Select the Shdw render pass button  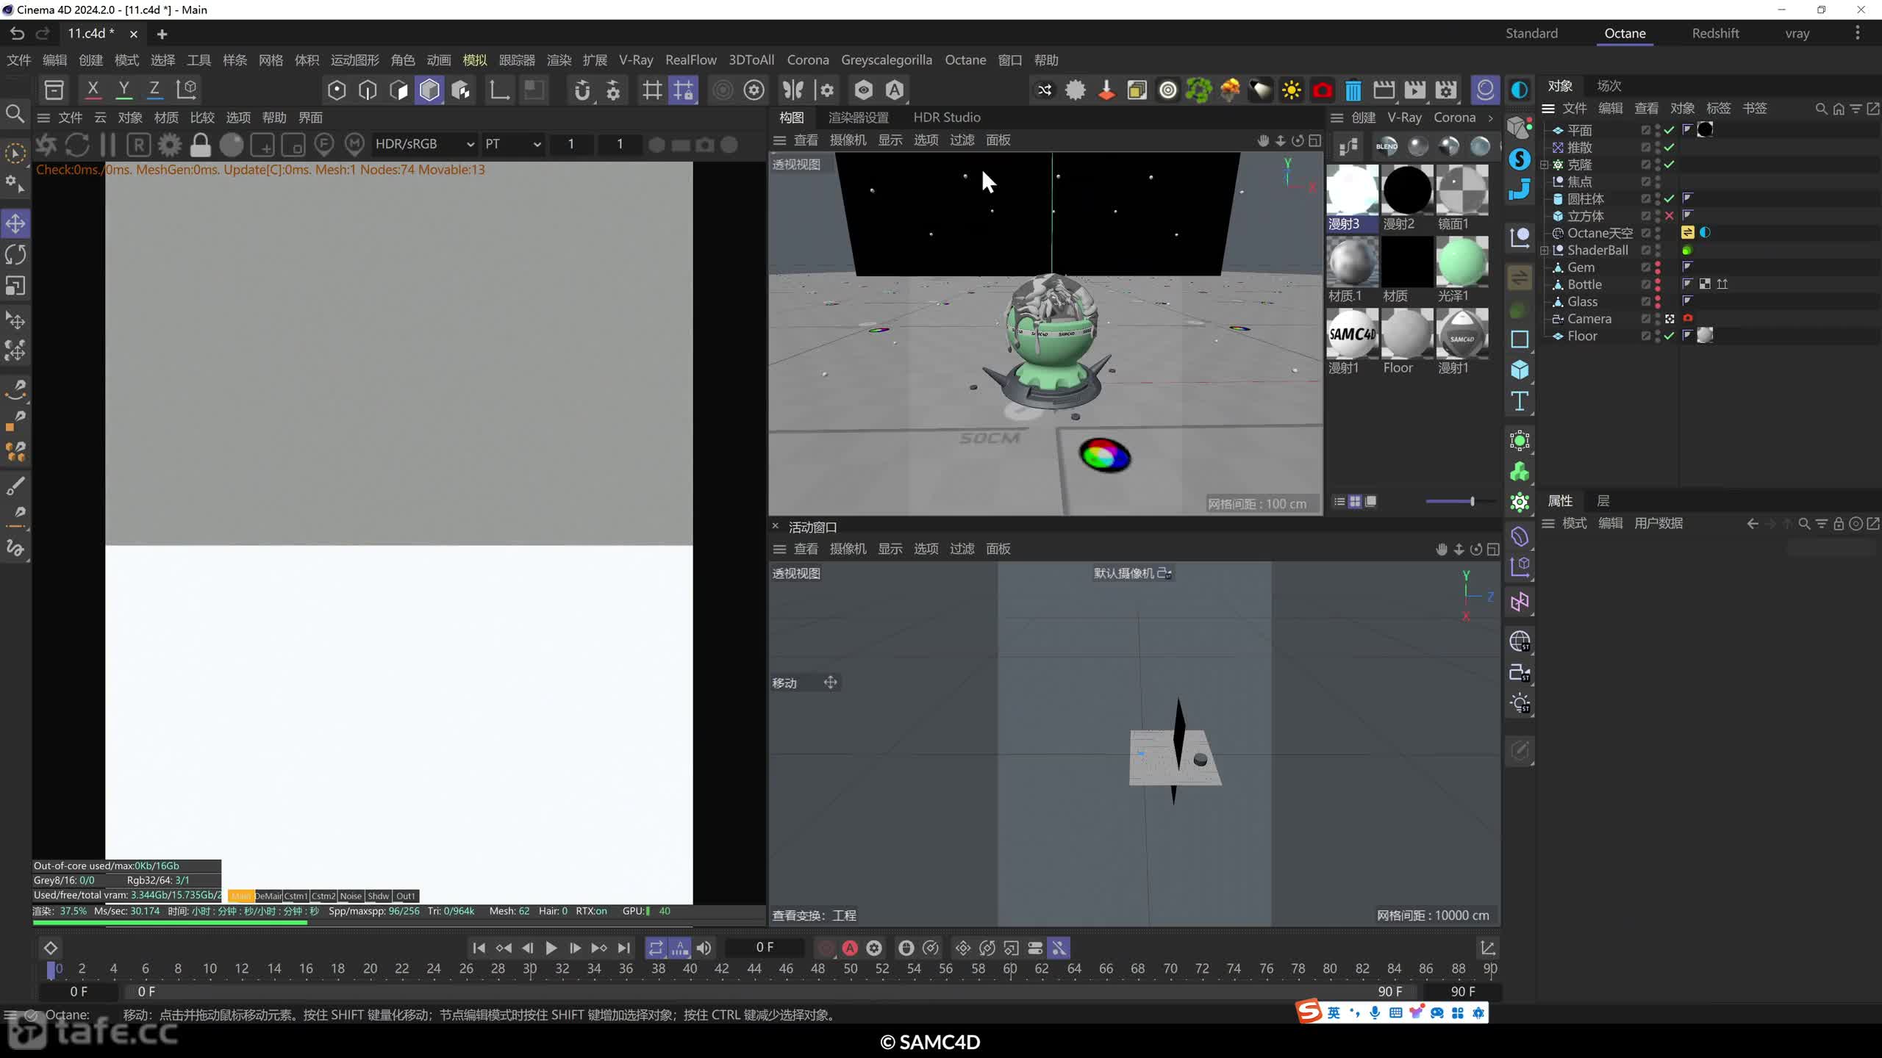click(378, 896)
